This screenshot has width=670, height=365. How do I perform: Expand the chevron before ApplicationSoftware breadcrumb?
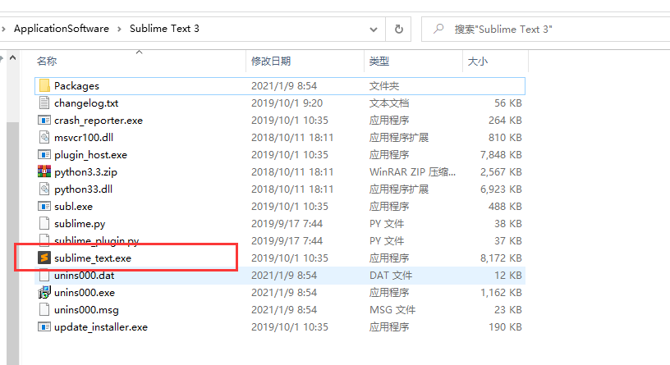pyautogui.click(x=3, y=29)
